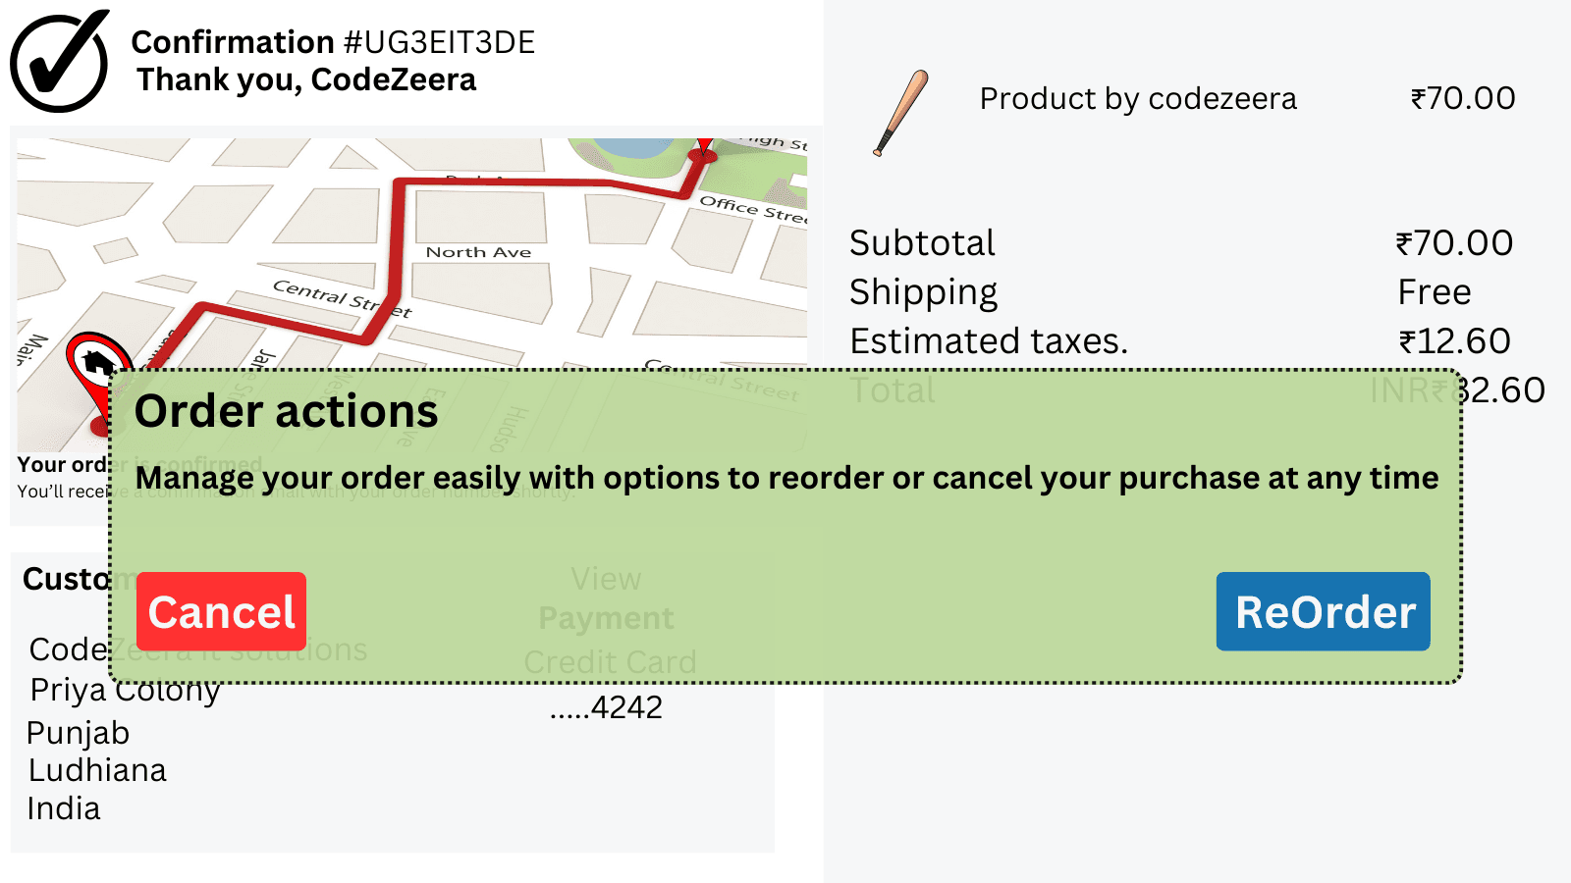Select the Shipping Free label
The image size is (1571, 883).
point(1434,291)
